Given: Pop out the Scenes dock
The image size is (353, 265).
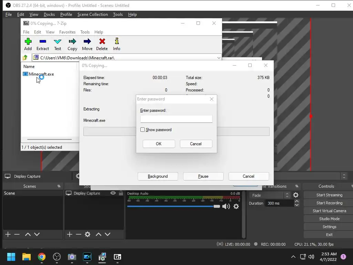Looking at the screenshot, I should 59,186.
